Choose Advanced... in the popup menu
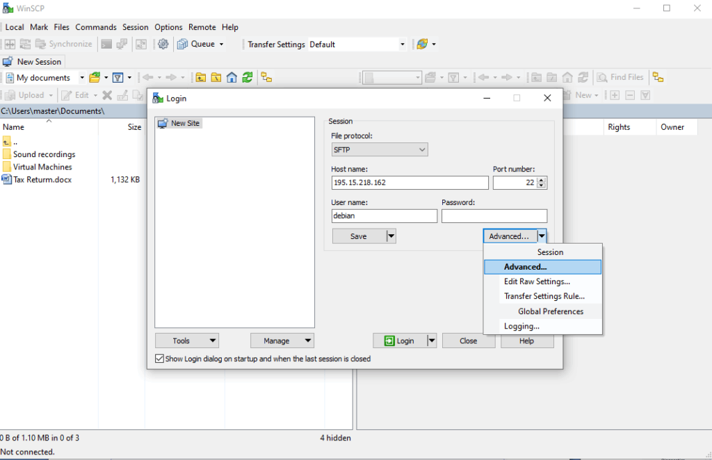Viewport: 712px width, 460px height. pos(542,268)
